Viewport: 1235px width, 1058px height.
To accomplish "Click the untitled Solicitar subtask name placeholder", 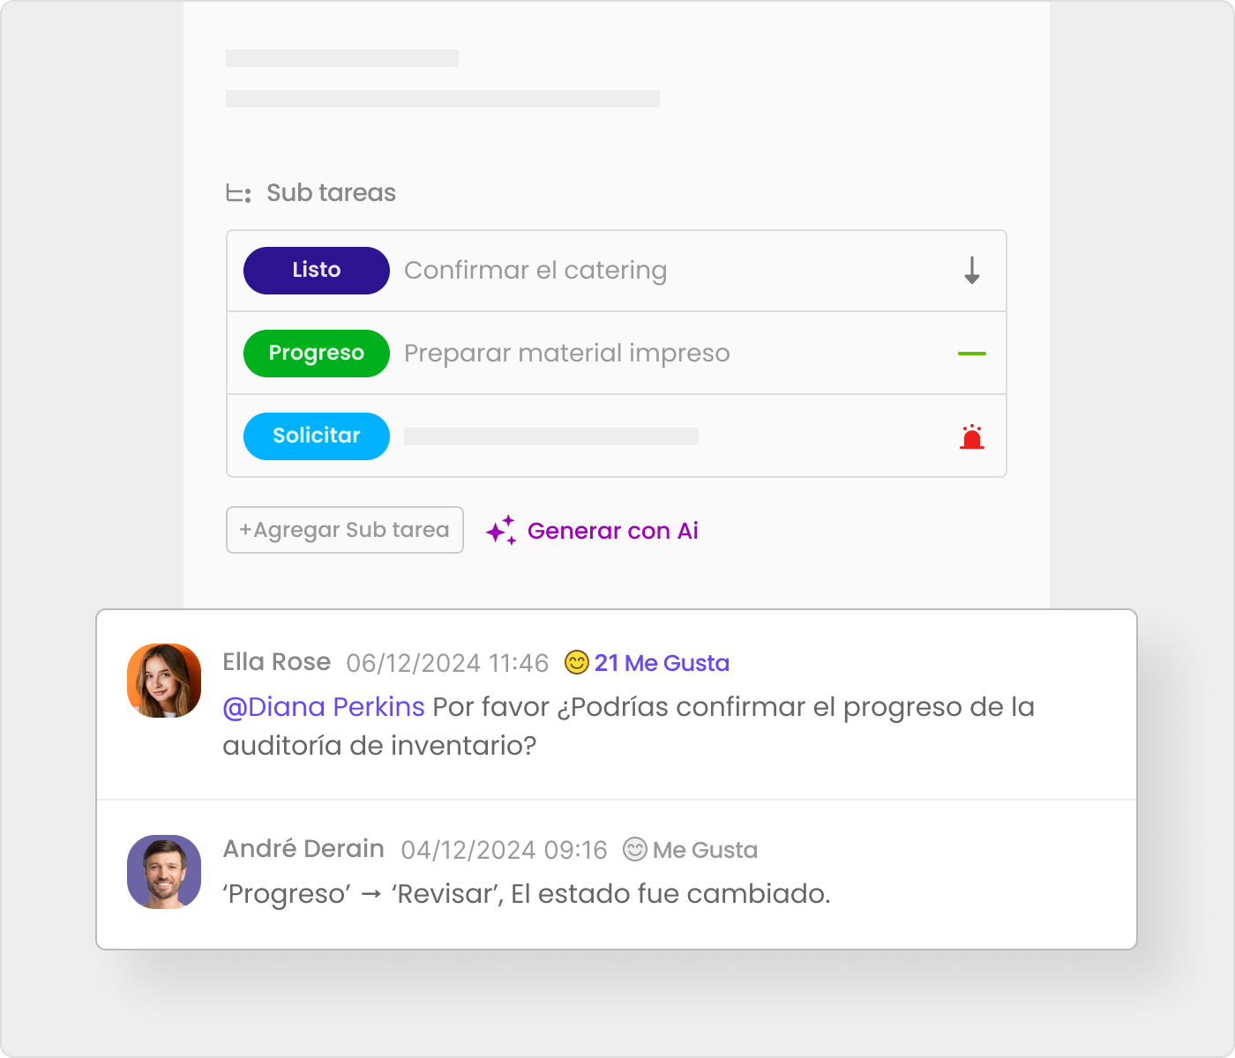I will pos(551,436).
